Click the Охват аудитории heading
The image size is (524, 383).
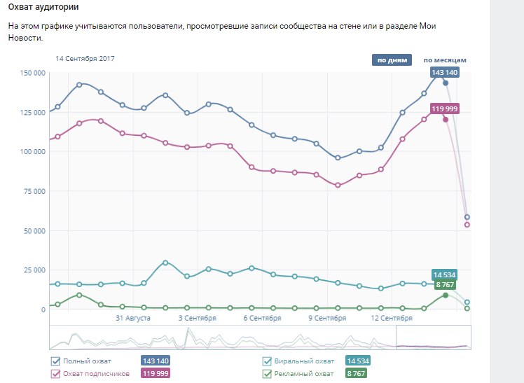pyautogui.click(x=43, y=7)
